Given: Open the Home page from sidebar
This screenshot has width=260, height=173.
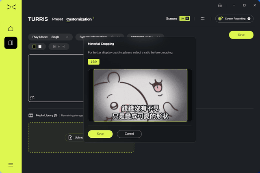Looking at the screenshot, I should tap(11, 29).
